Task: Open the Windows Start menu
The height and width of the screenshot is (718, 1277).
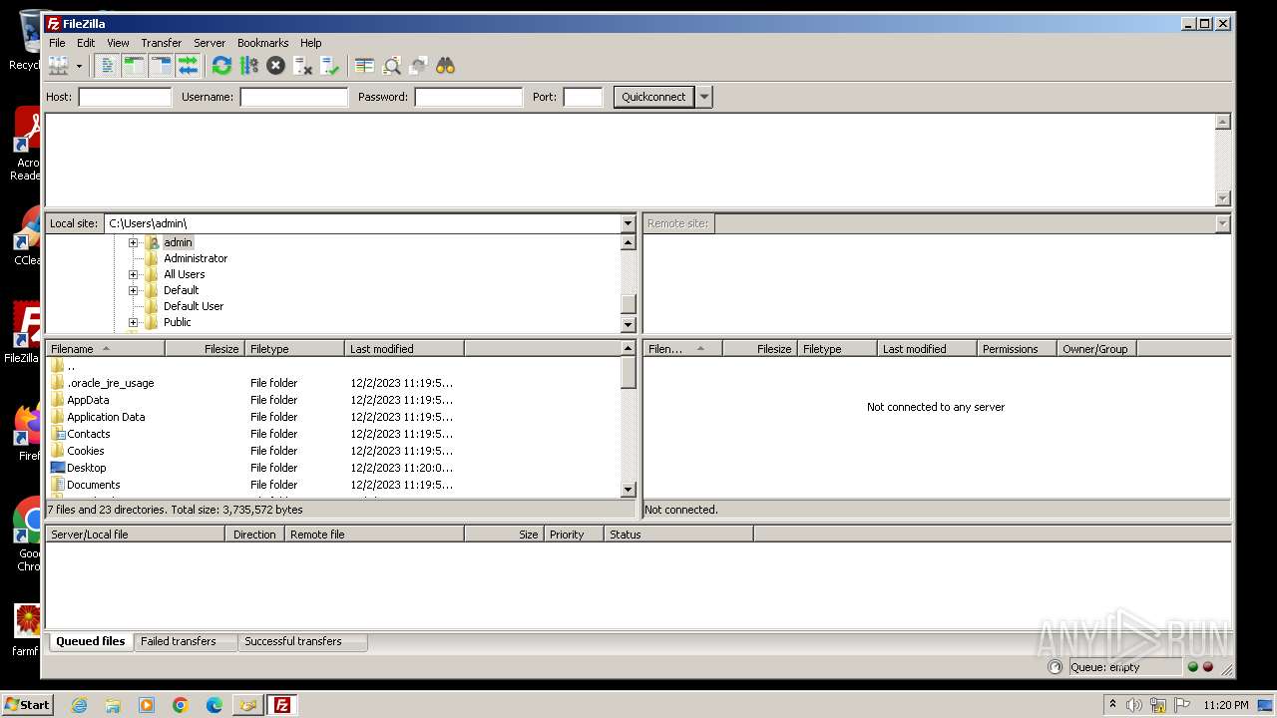Action: pyautogui.click(x=28, y=704)
